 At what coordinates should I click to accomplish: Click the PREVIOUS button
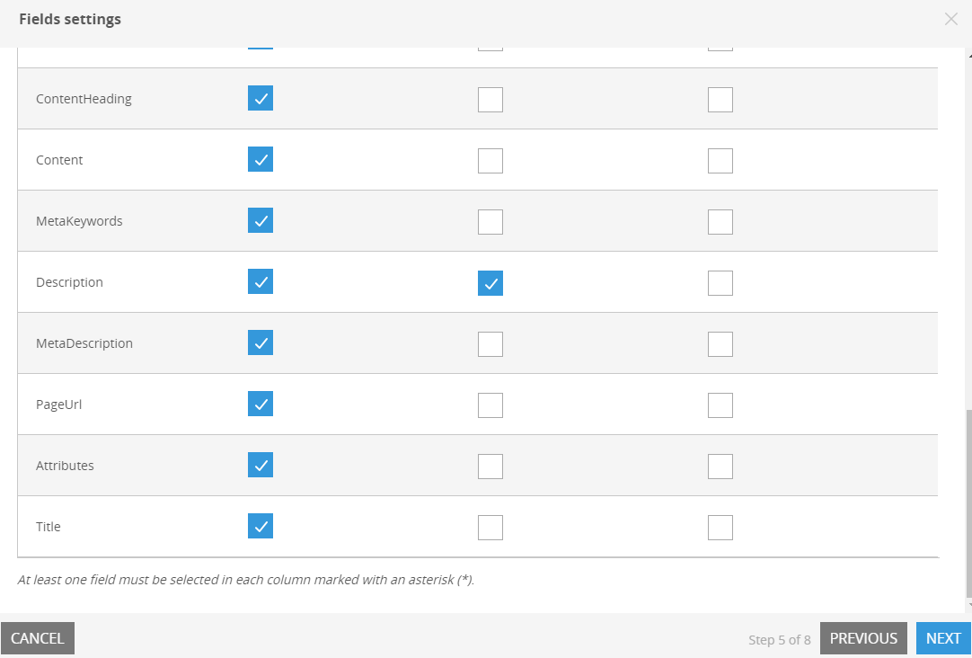point(863,637)
